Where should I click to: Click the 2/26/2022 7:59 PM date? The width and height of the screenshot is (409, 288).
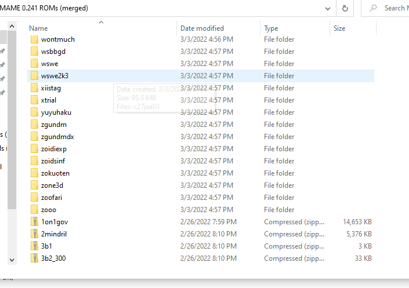click(208, 222)
